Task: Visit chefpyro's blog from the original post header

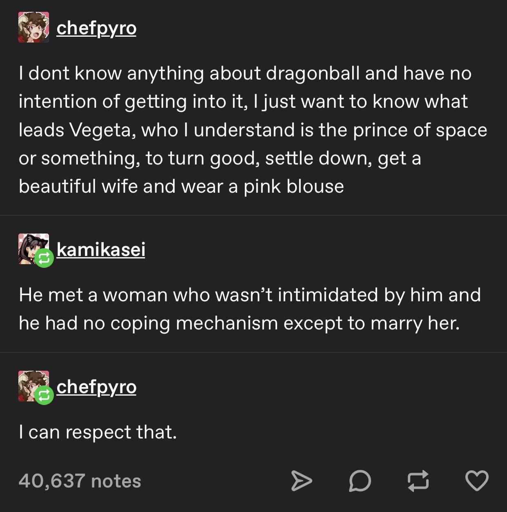Action: (x=96, y=28)
